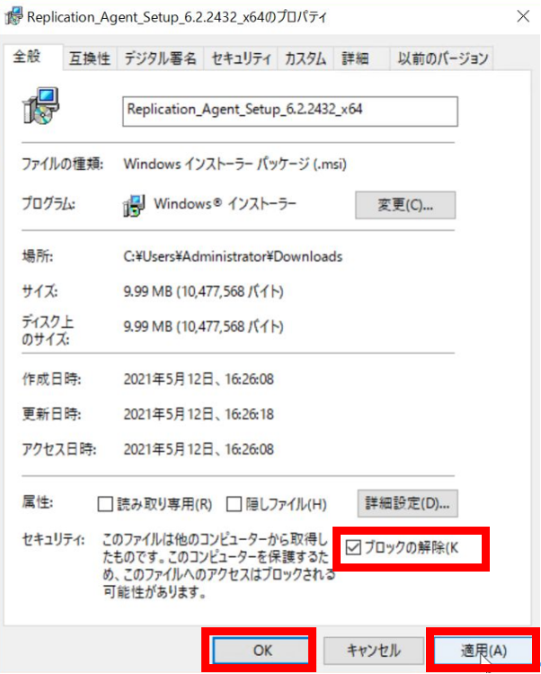541x674 pixels.
Task: Open the 以前のバージョン tab
Action: (443, 58)
